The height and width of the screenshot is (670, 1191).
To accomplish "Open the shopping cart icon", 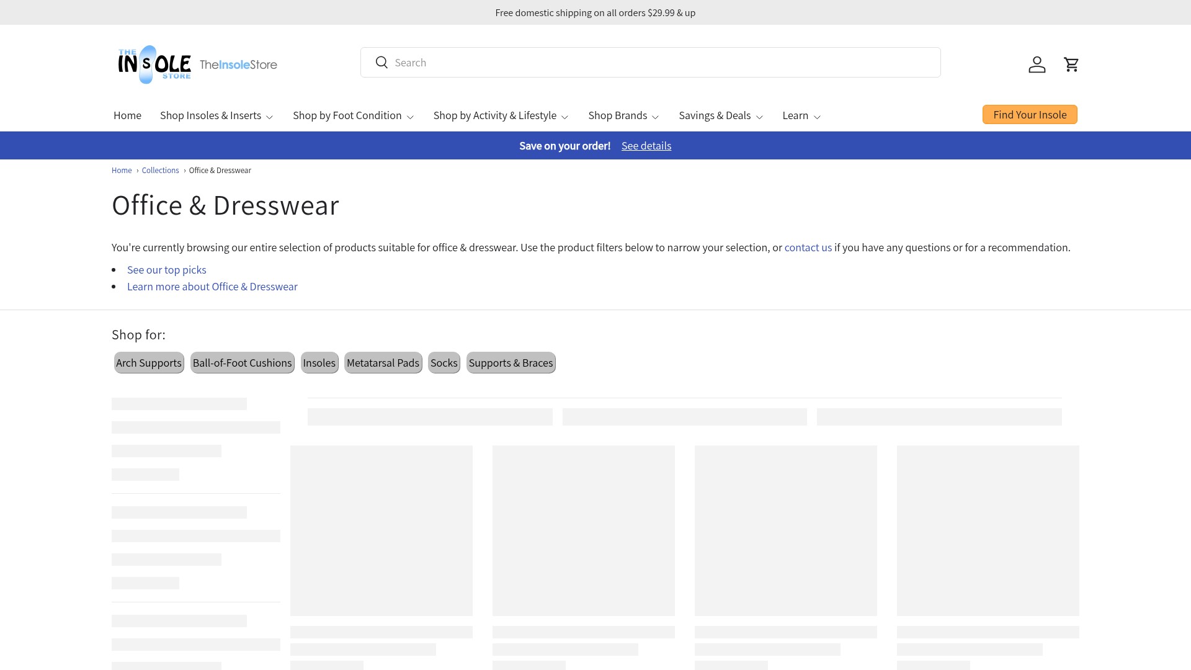I will (x=1071, y=65).
